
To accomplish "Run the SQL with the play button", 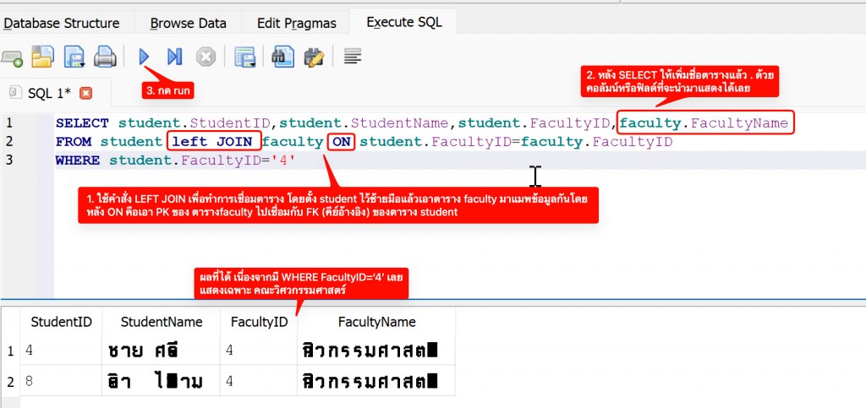I will 144,57.
